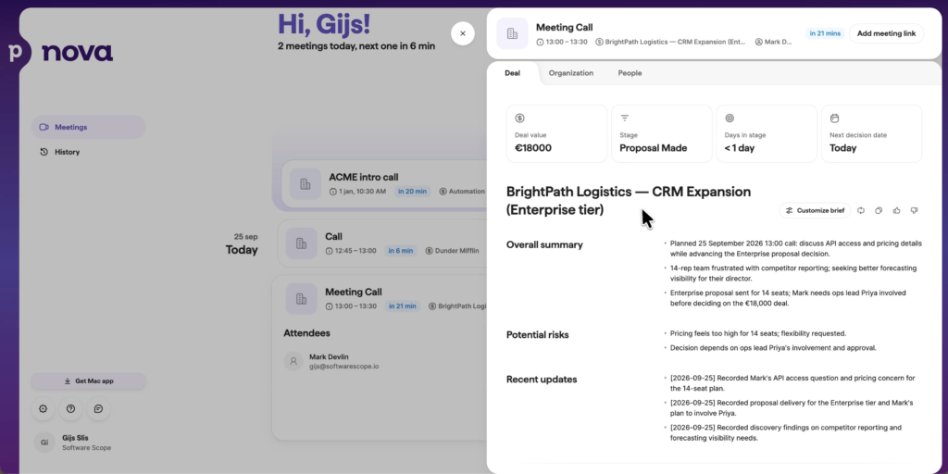The height and width of the screenshot is (474, 948).
Task: Click Next decision date 'Today' value
Action: tap(842, 148)
